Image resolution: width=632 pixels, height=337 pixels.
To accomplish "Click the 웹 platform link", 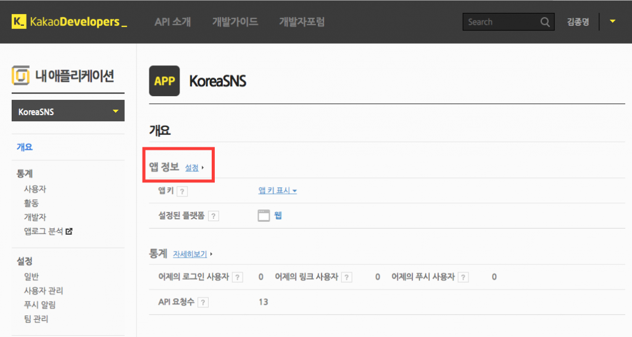I will tap(278, 216).
